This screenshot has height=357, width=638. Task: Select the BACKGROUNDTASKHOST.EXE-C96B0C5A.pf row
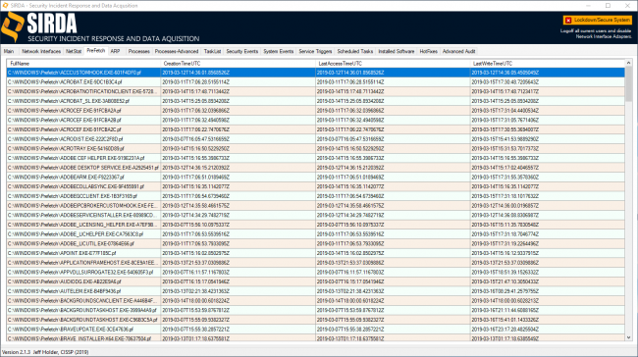click(x=316, y=320)
